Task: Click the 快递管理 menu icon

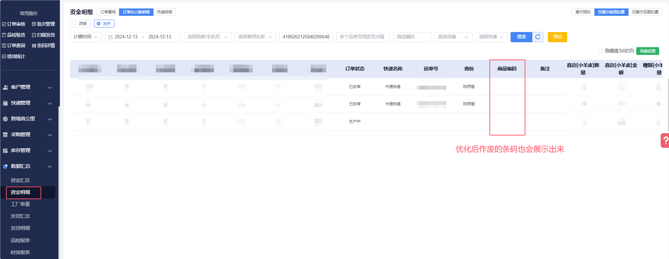Action: pos(5,103)
